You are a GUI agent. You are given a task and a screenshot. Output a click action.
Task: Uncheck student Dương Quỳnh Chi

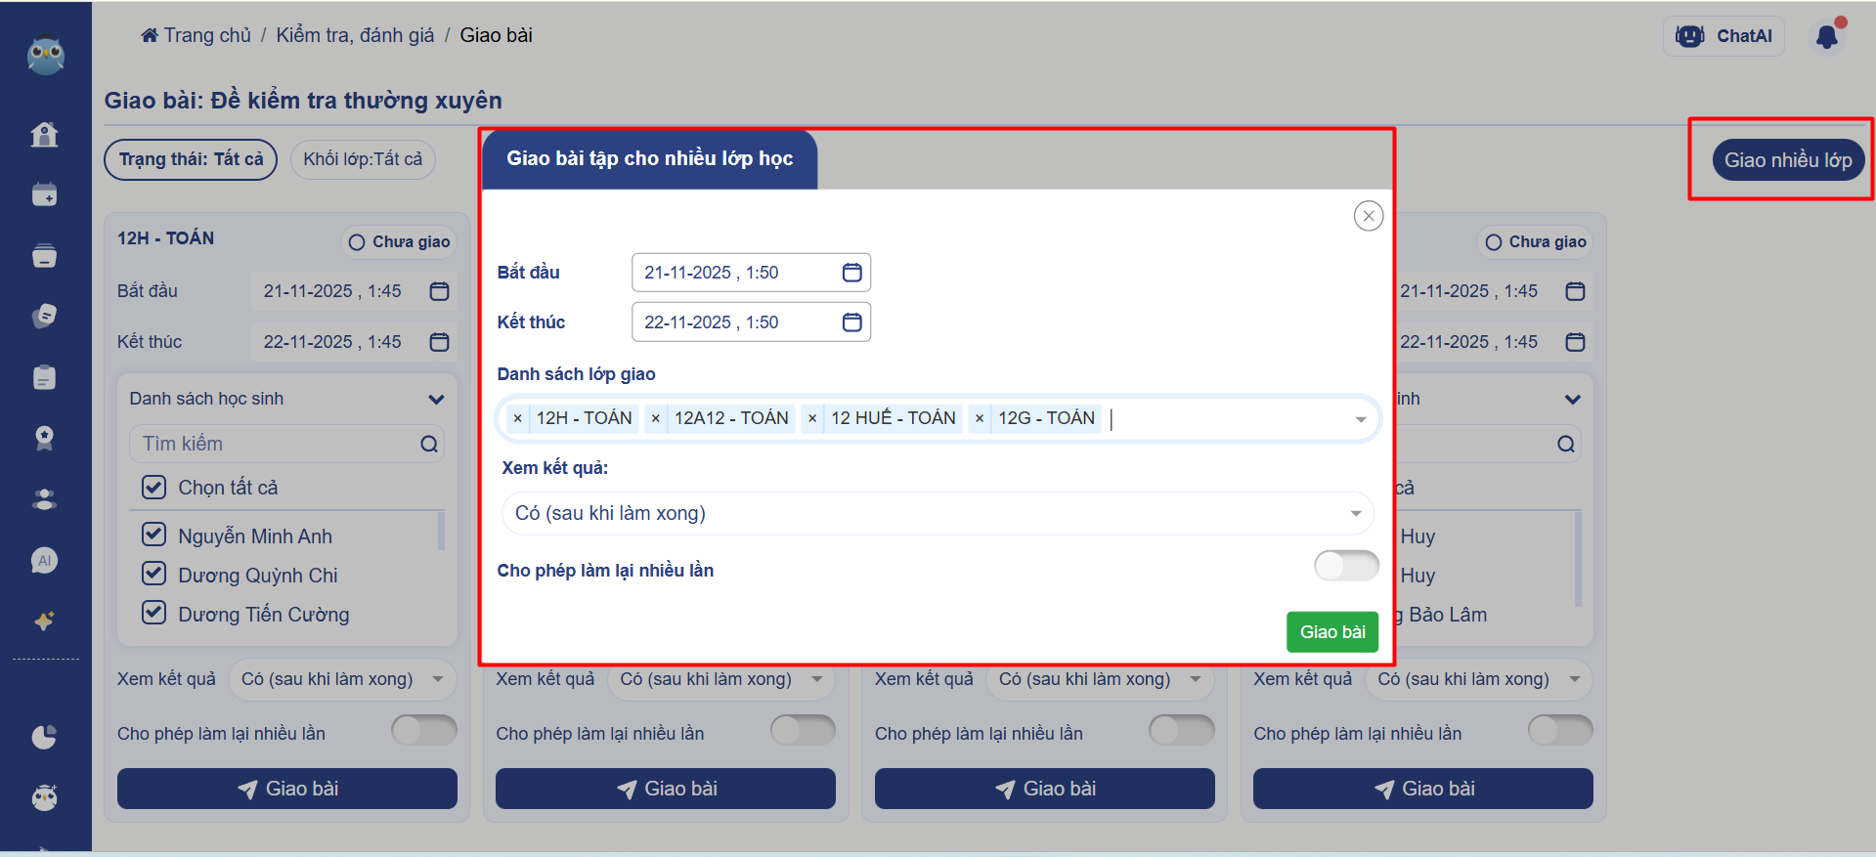[154, 574]
